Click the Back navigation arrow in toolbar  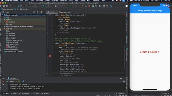tap(11, 6)
